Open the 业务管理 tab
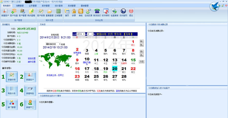 33,6
